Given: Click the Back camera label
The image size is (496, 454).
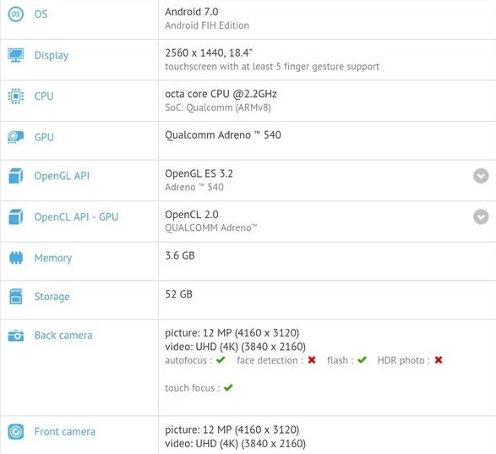Looking at the screenshot, I should (x=63, y=336).
